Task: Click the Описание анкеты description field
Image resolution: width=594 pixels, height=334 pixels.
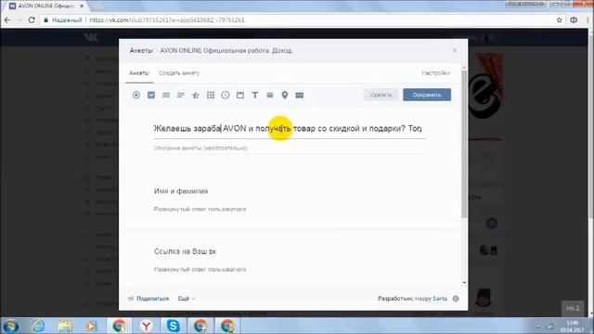Action: (x=290, y=148)
